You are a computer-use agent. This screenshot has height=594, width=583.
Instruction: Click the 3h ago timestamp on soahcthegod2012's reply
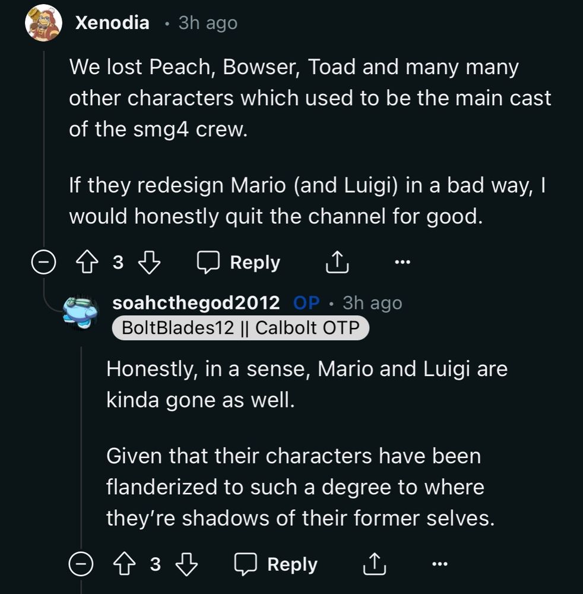[x=372, y=303]
